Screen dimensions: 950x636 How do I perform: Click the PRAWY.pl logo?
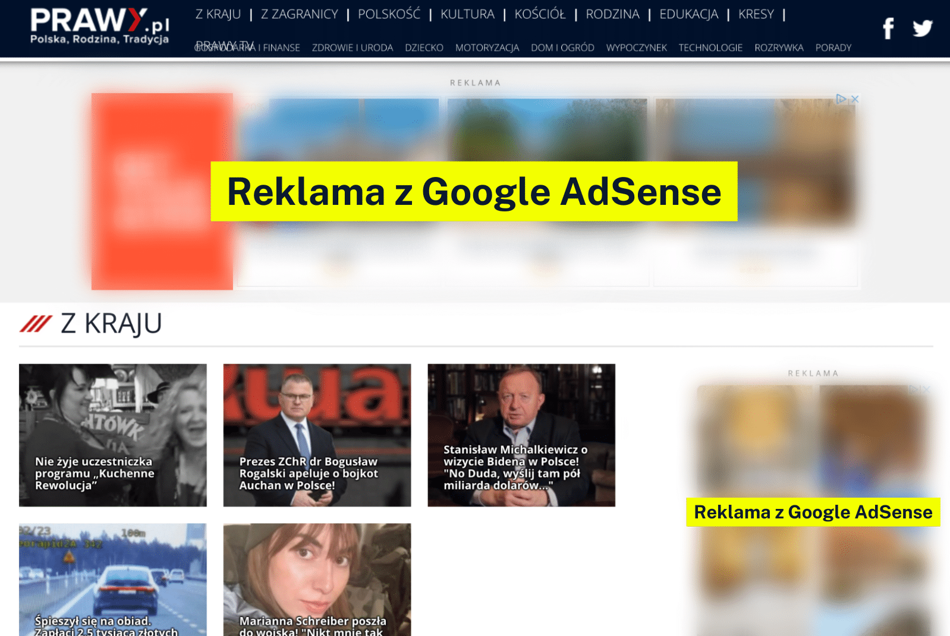[99, 26]
